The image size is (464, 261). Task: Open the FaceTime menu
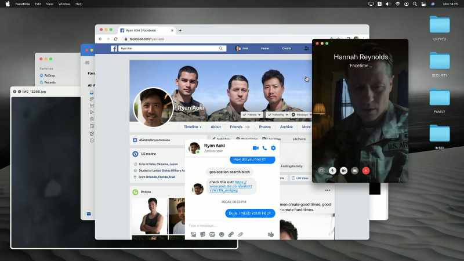[23, 4]
